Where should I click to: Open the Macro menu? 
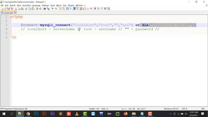click(x=59, y=6)
